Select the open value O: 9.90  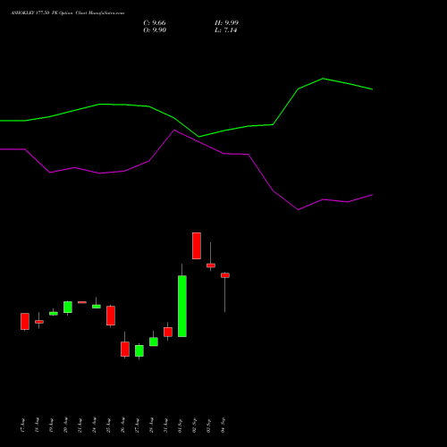pos(155,30)
